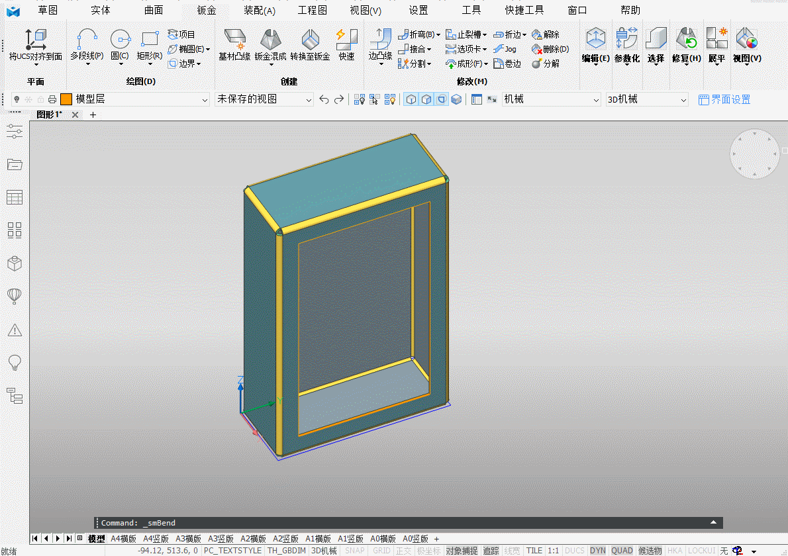The height and width of the screenshot is (556, 788).
Task: Click the Quick (快速) creation tool
Action: point(347,45)
